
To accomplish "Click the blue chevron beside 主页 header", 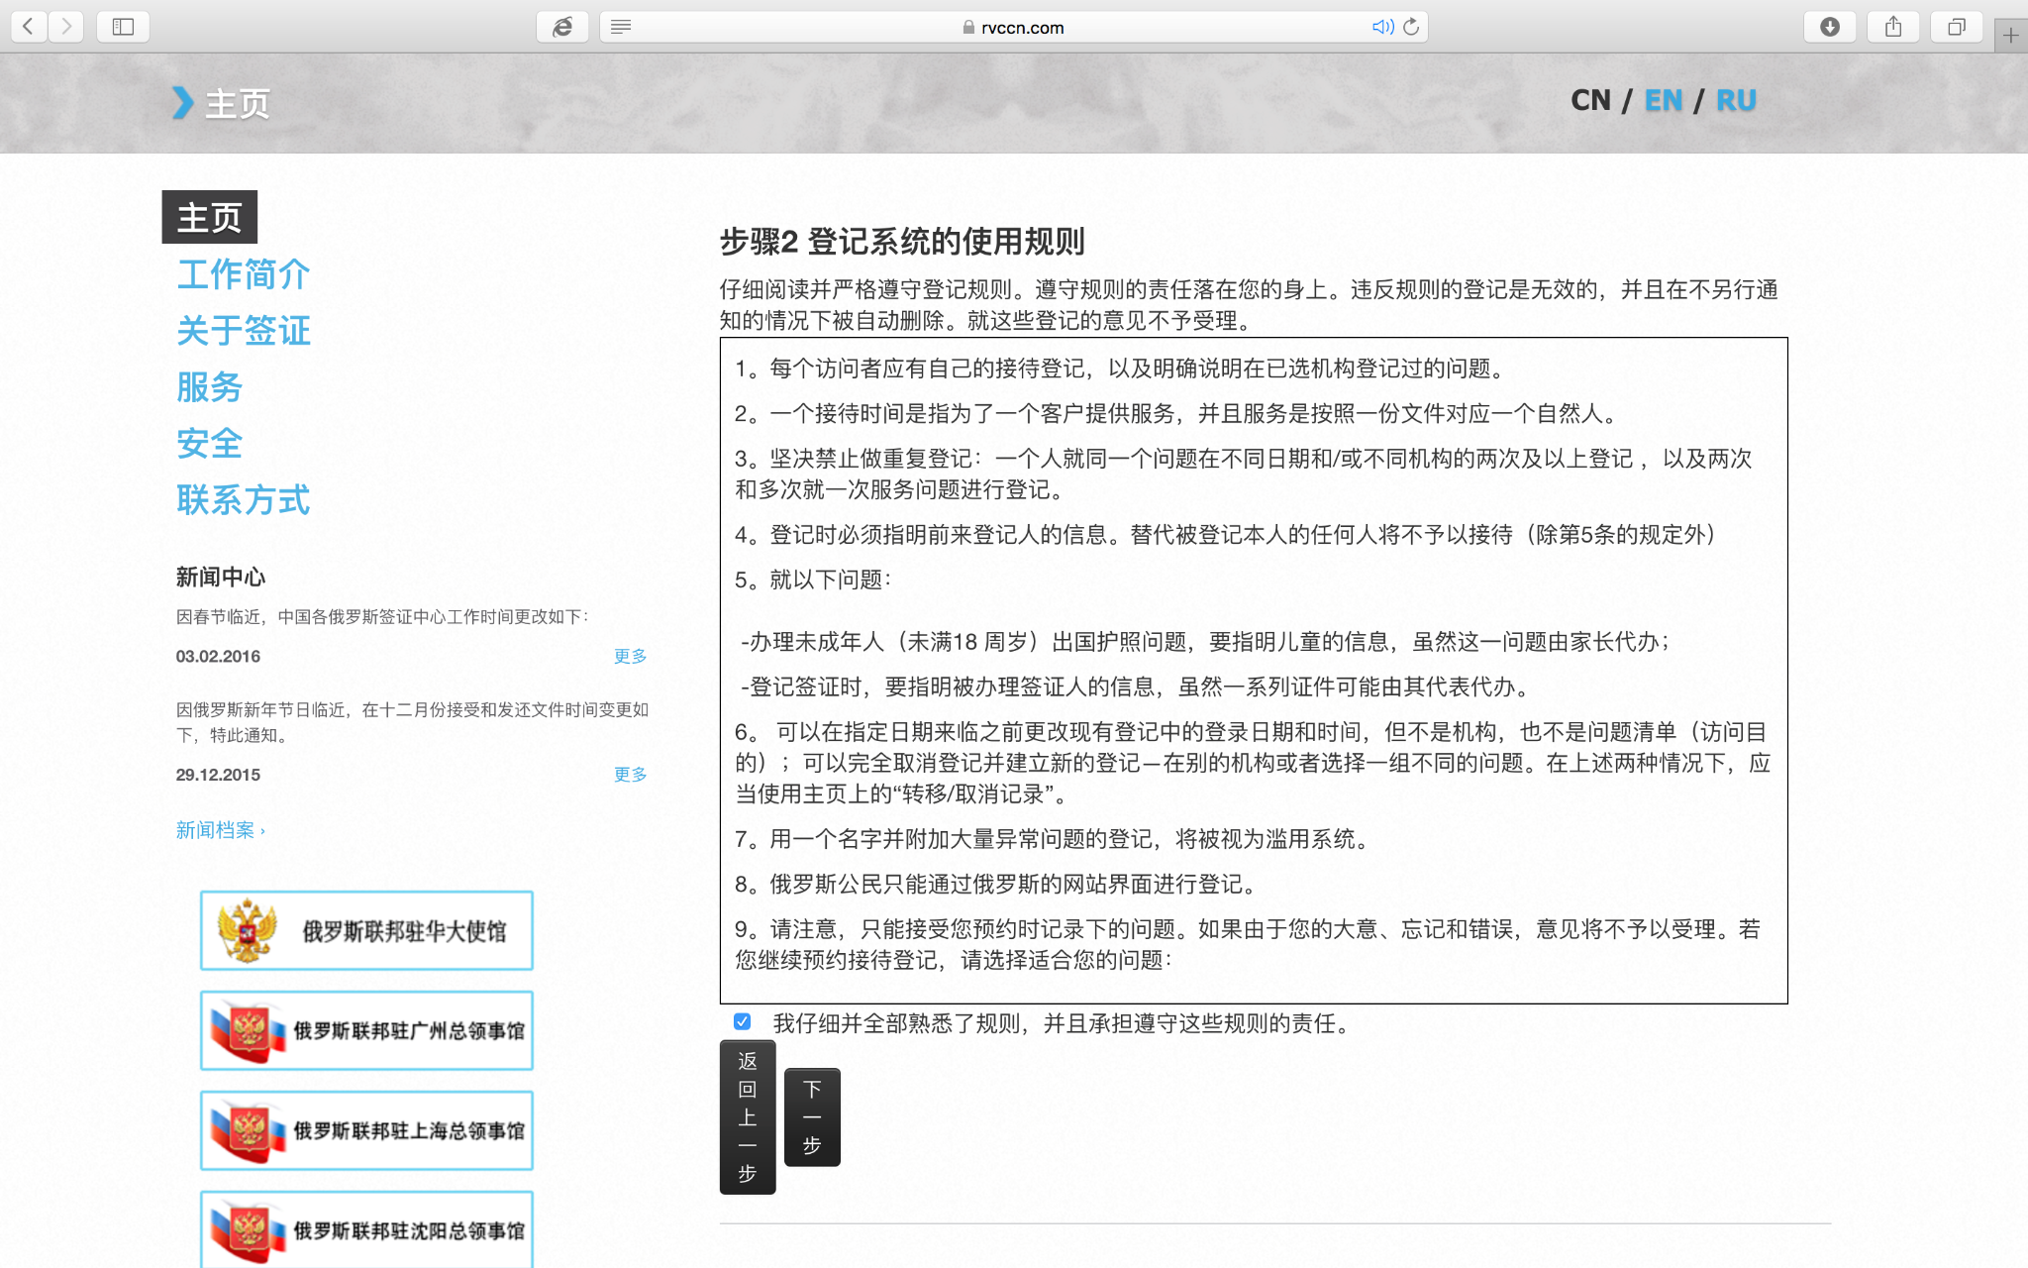I will pos(182,102).
